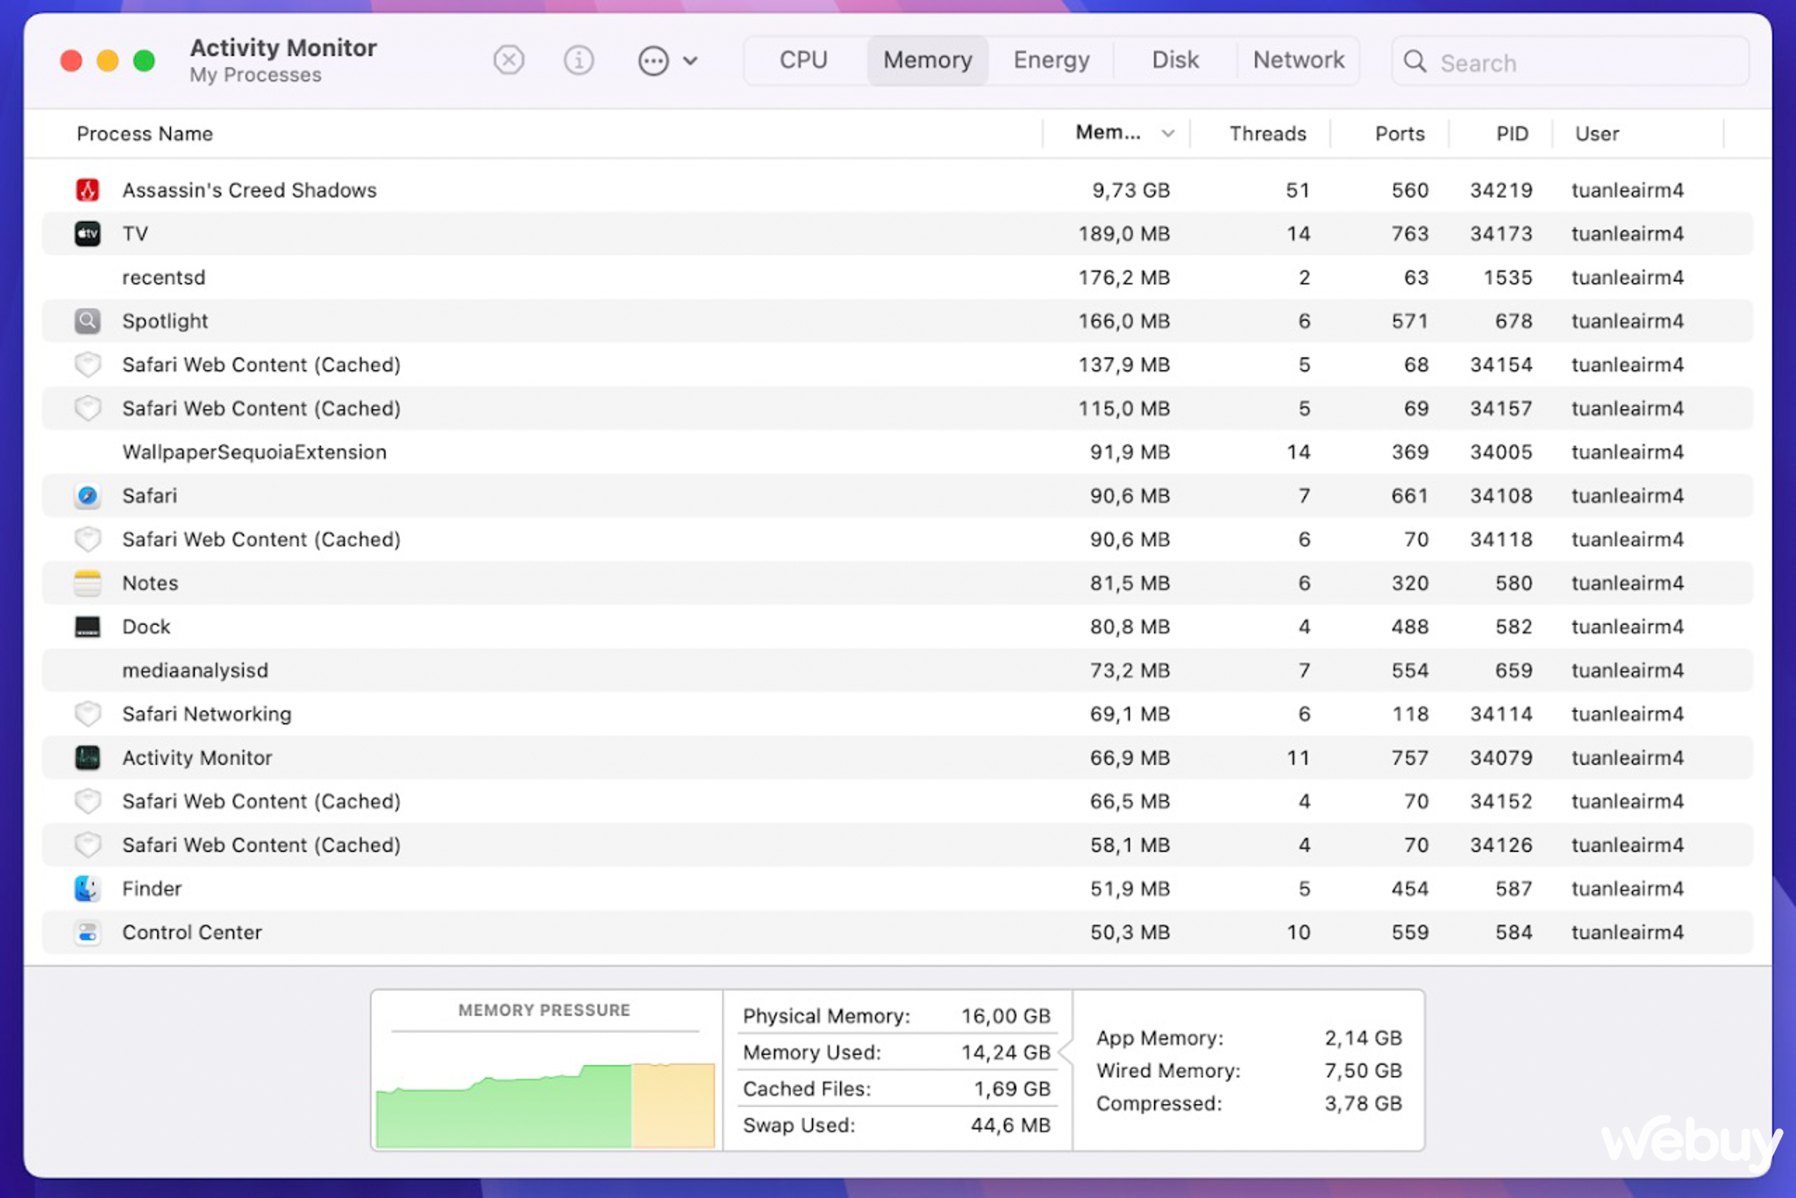Click the Assassin's Creed Shadows app icon
This screenshot has height=1198, width=1796.
point(87,190)
